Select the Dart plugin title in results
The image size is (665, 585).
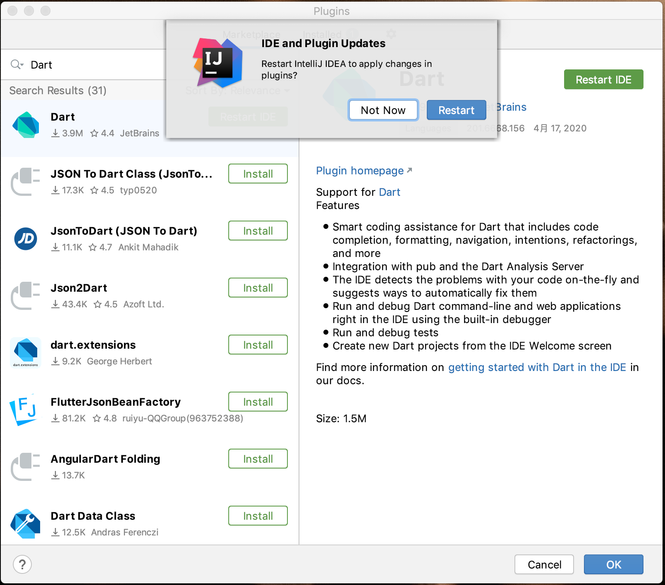pos(63,117)
